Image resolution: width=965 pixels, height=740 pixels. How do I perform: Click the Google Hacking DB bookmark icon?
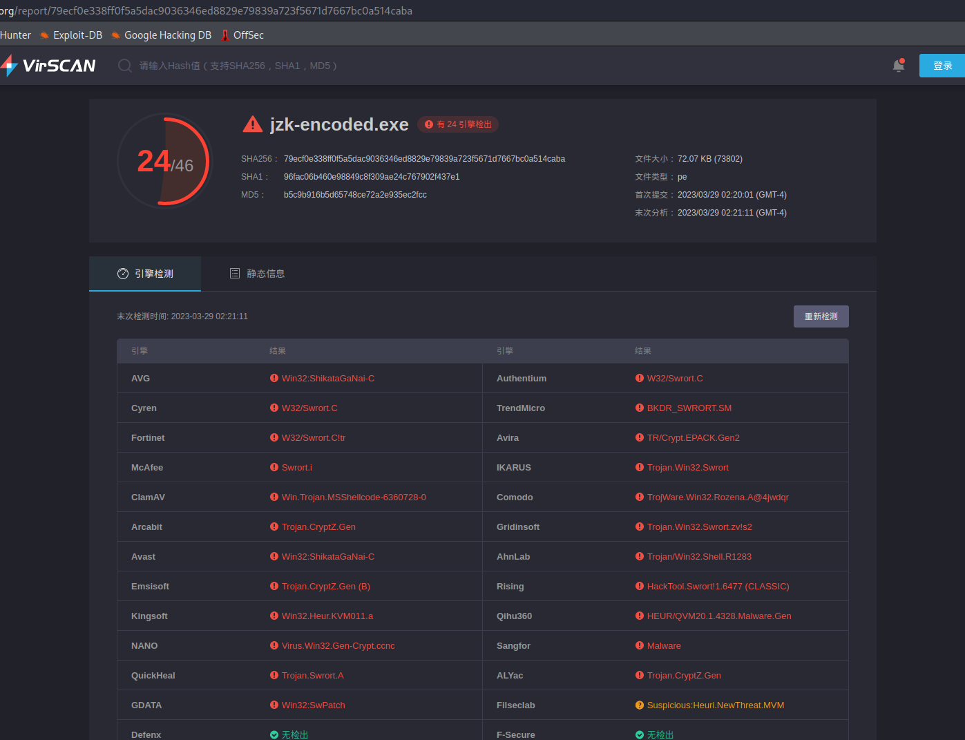[116, 35]
